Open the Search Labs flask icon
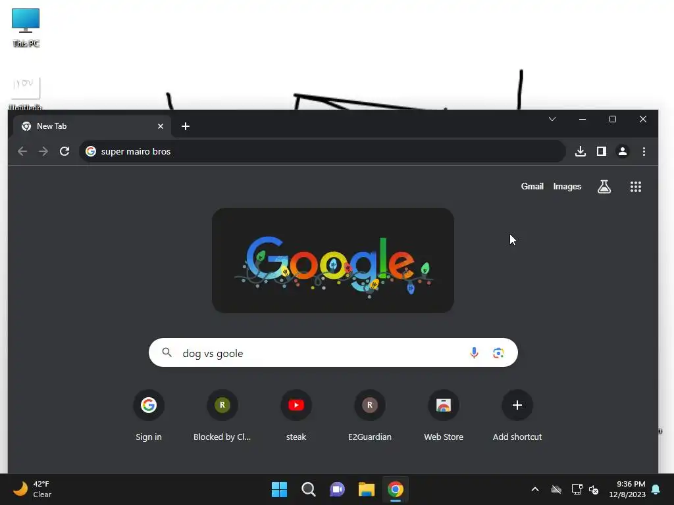 coord(604,186)
